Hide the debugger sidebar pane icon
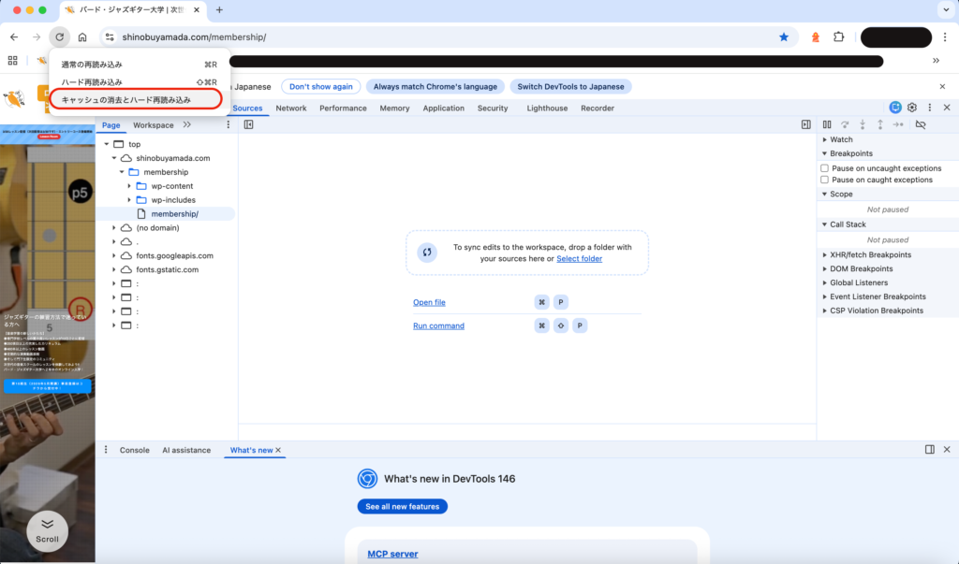This screenshot has width=959, height=564. (x=805, y=124)
